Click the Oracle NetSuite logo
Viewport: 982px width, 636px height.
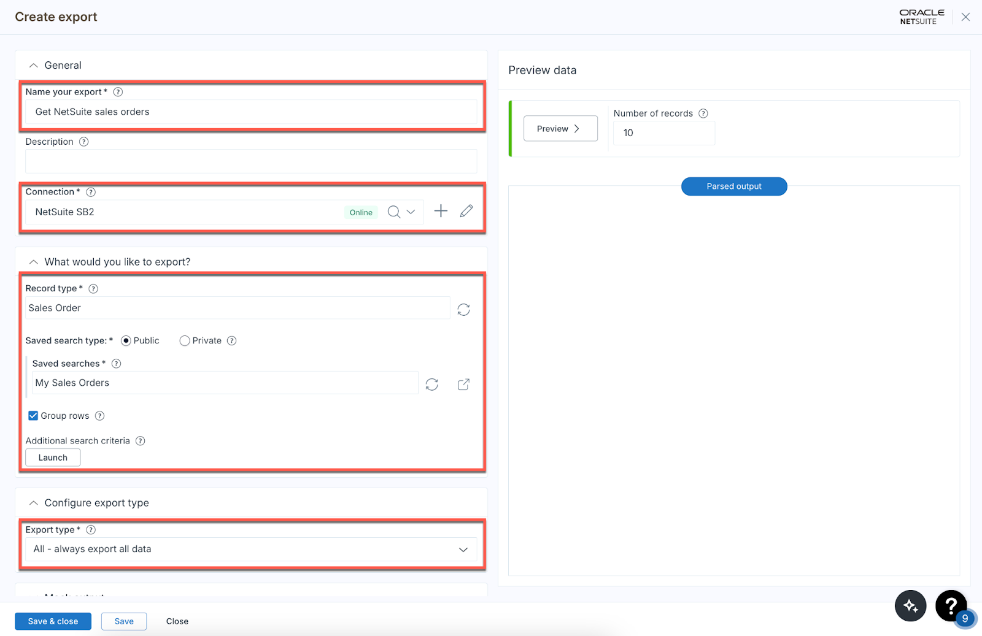click(921, 17)
